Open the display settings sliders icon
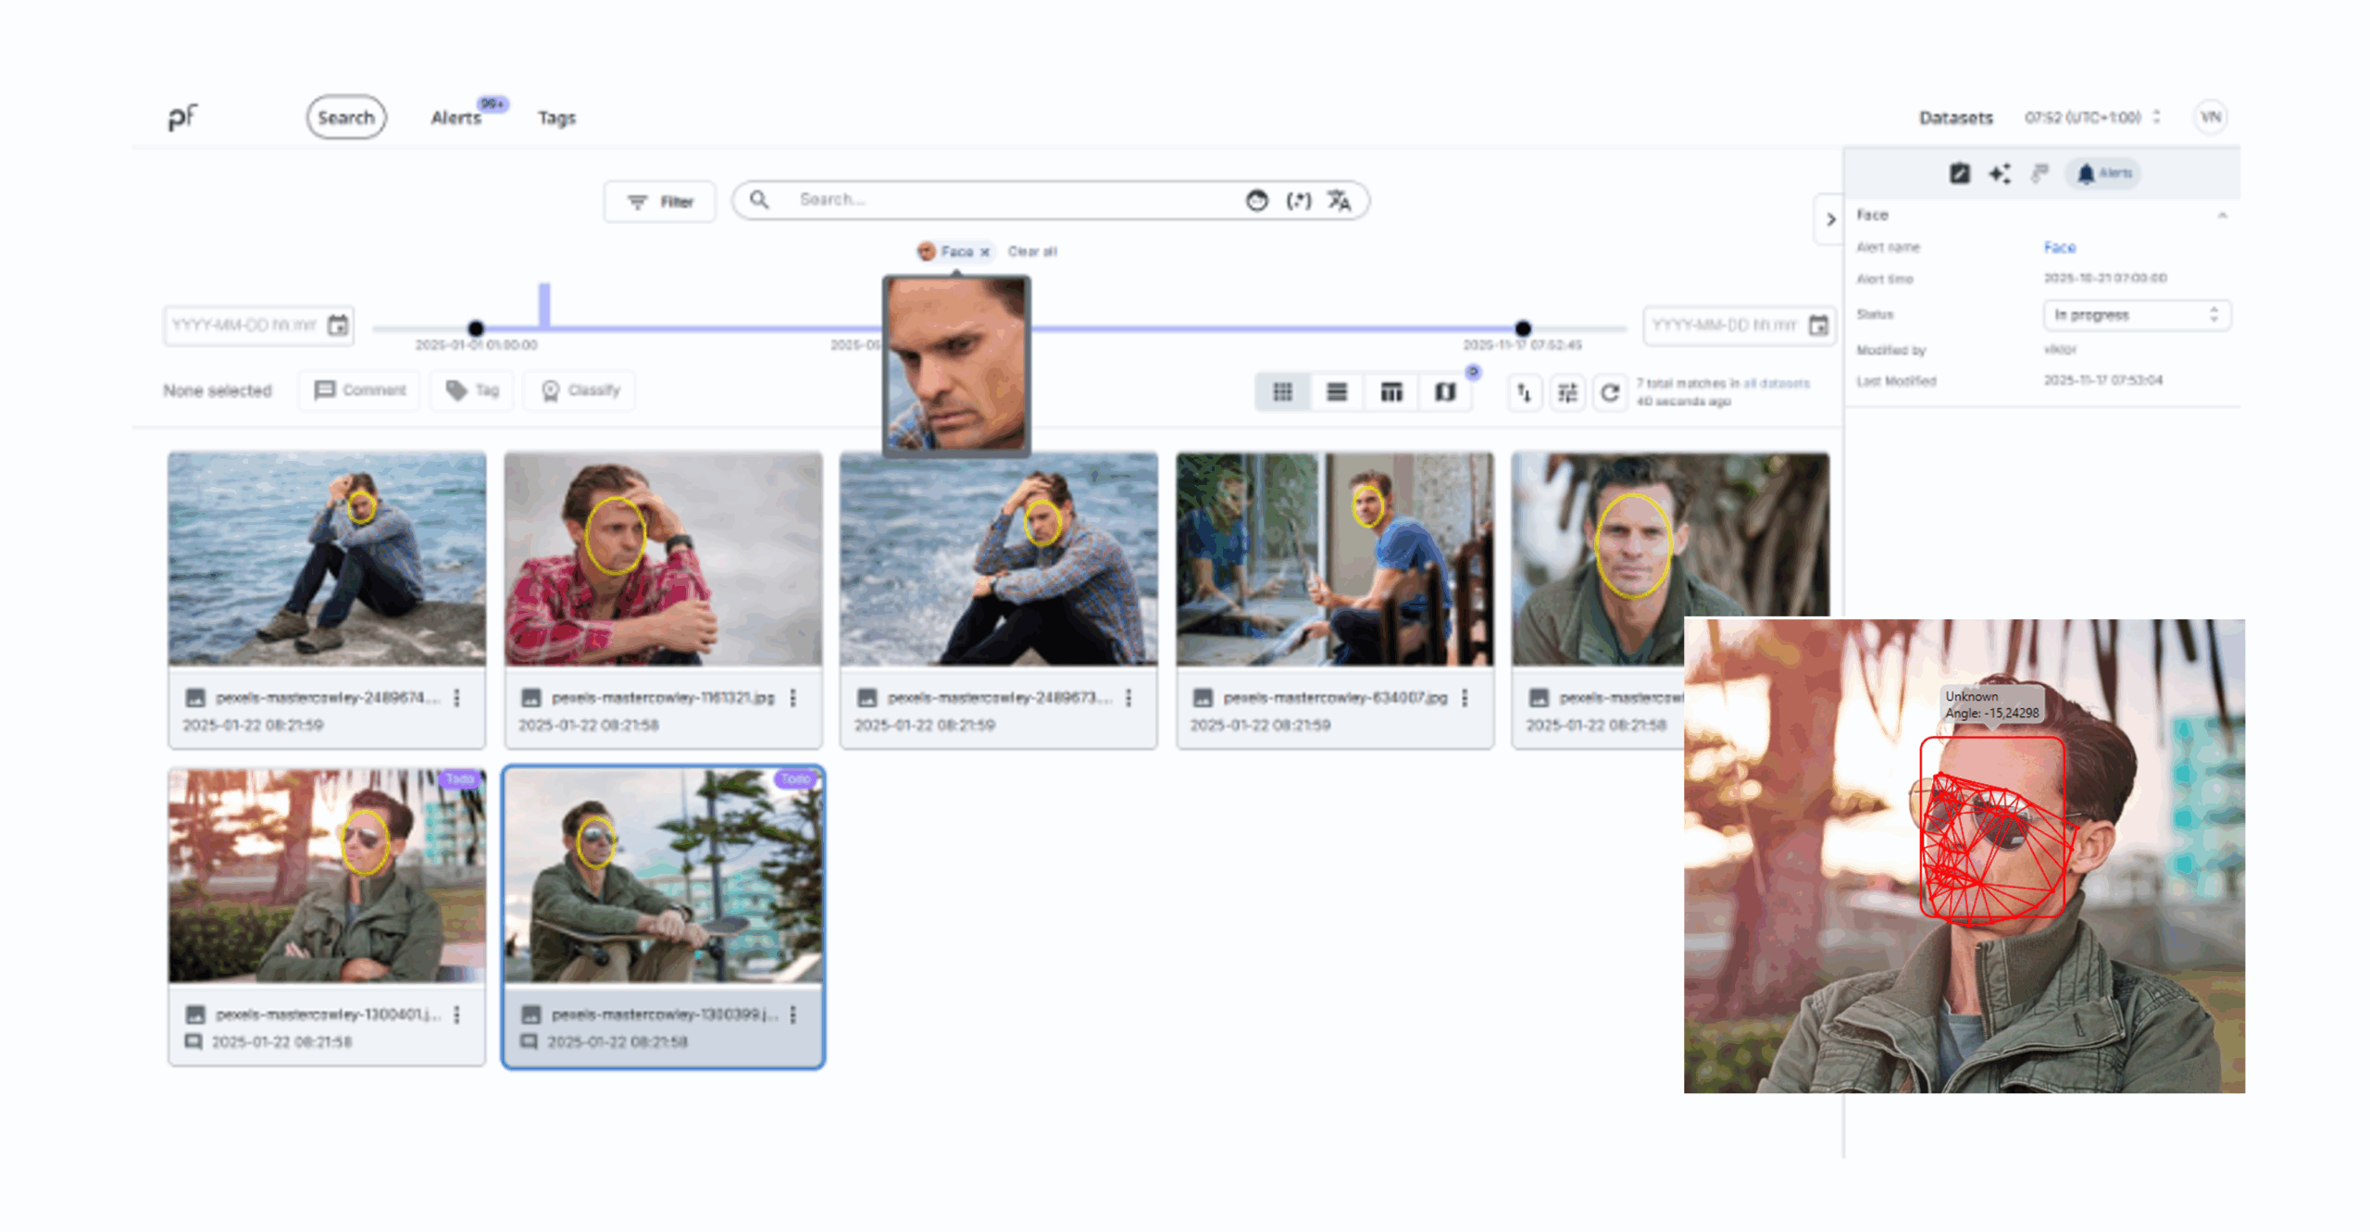The image size is (2370, 1232). point(1567,392)
